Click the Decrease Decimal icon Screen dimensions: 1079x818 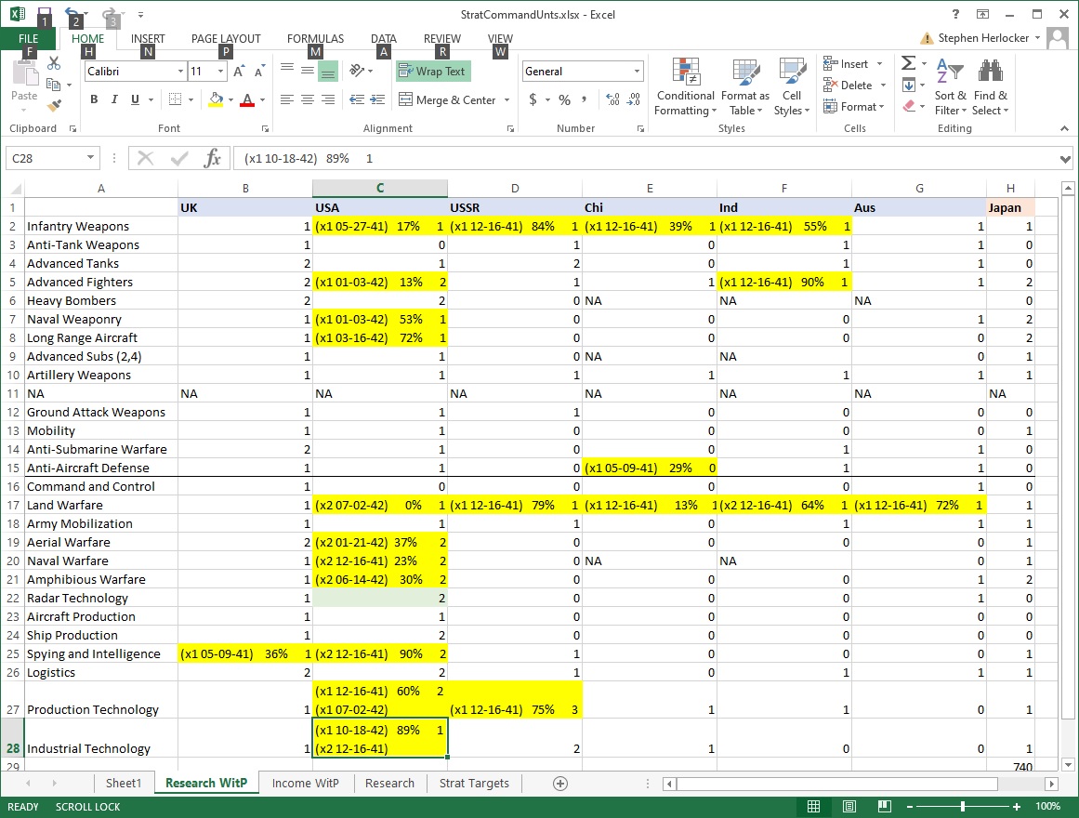click(634, 99)
